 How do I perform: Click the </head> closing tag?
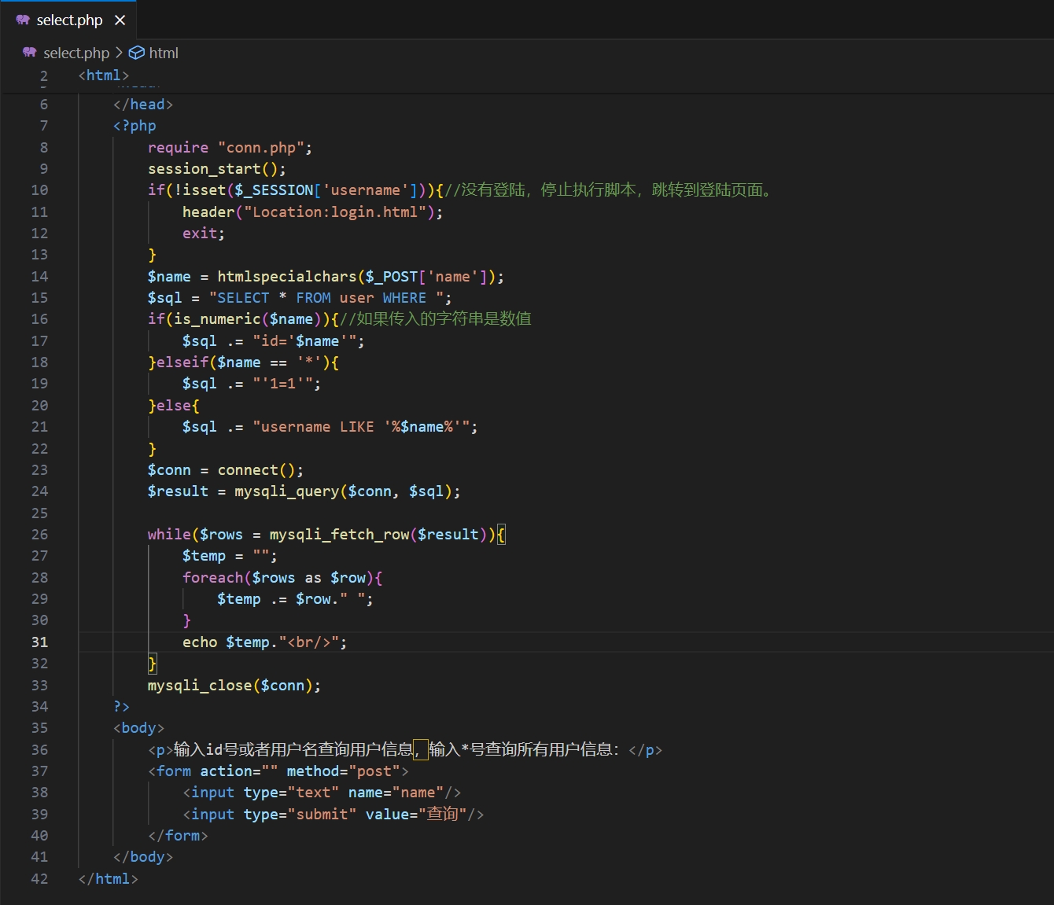point(143,105)
